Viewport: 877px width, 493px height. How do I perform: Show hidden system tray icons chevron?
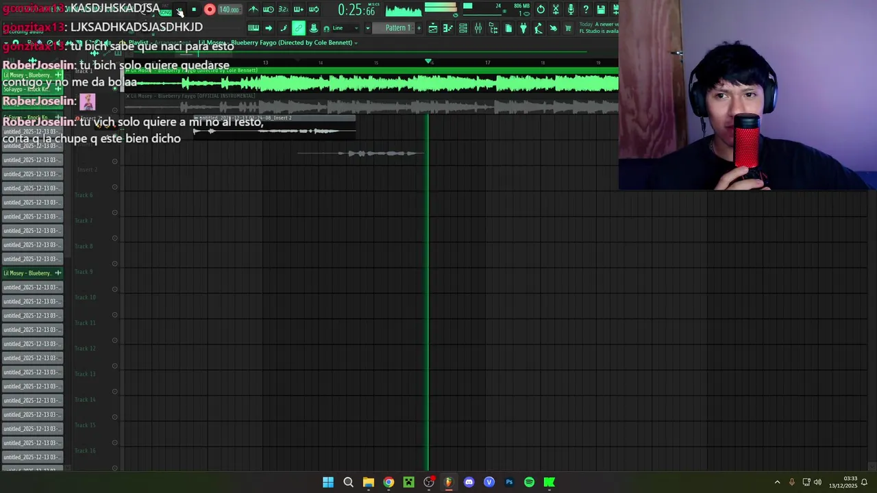(x=777, y=482)
